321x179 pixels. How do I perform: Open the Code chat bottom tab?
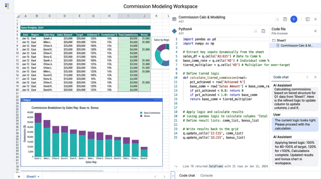point(187,175)
